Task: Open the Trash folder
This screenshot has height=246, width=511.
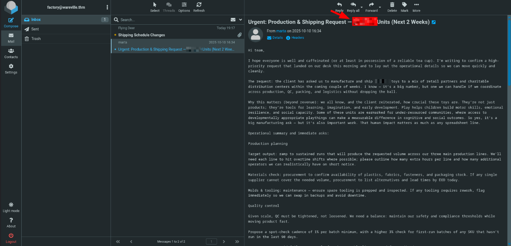Action: (x=66, y=38)
